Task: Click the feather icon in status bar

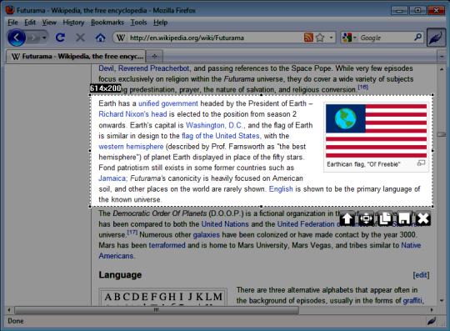Action: coord(432,321)
